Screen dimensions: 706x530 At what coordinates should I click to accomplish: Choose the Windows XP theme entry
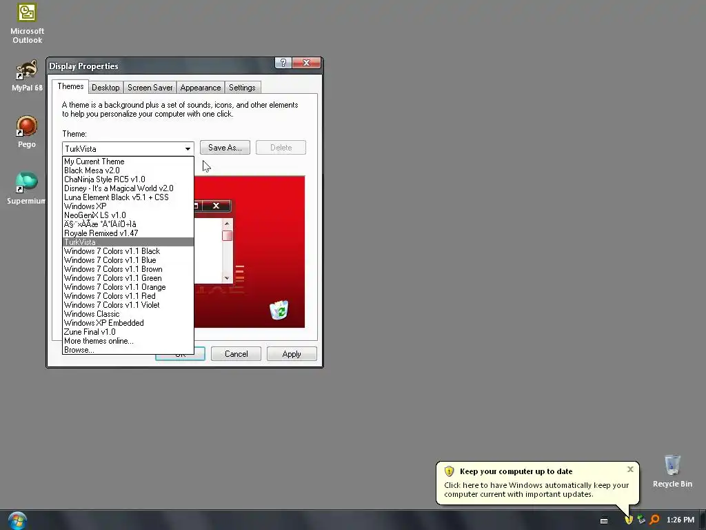128,206
